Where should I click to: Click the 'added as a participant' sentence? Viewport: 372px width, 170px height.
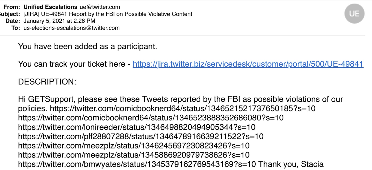coord(88,46)
